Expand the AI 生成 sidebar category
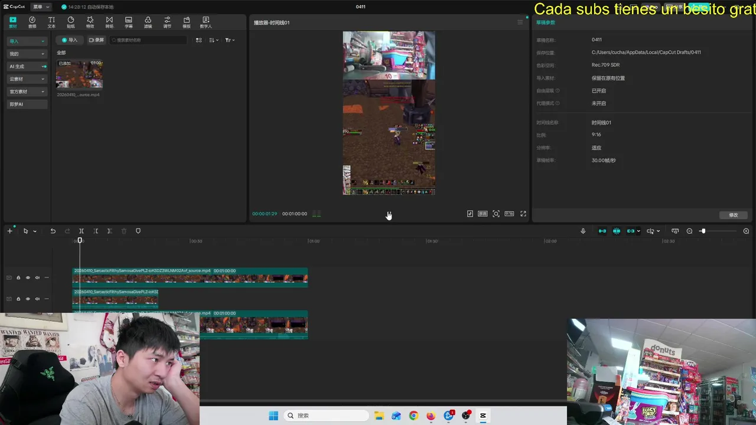756x425 pixels. click(x=27, y=67)
